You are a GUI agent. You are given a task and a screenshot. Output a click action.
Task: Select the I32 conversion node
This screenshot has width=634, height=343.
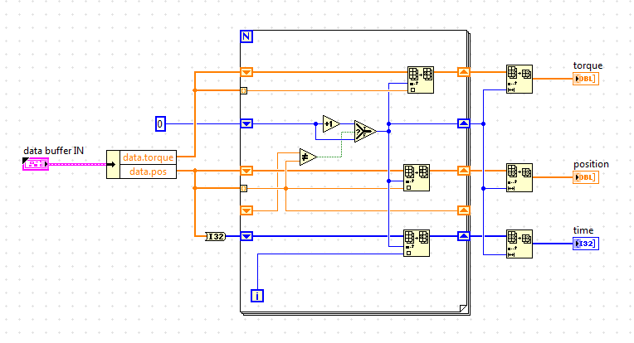click(x=216, y=236)
